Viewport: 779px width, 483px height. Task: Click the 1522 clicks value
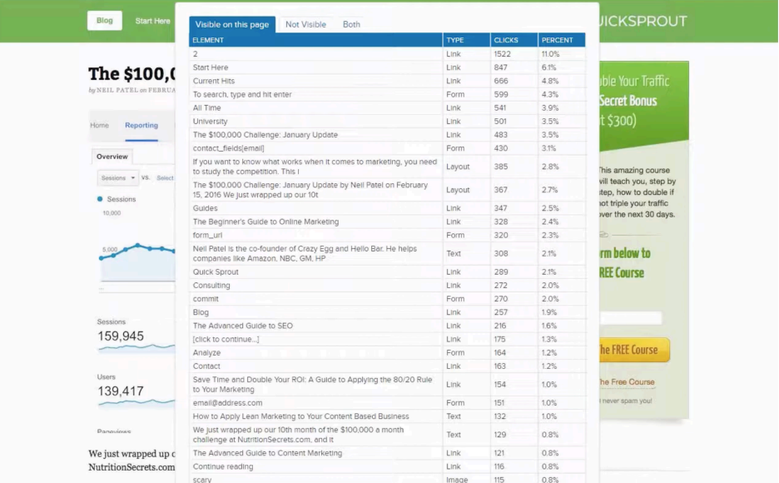click(503, 53)
